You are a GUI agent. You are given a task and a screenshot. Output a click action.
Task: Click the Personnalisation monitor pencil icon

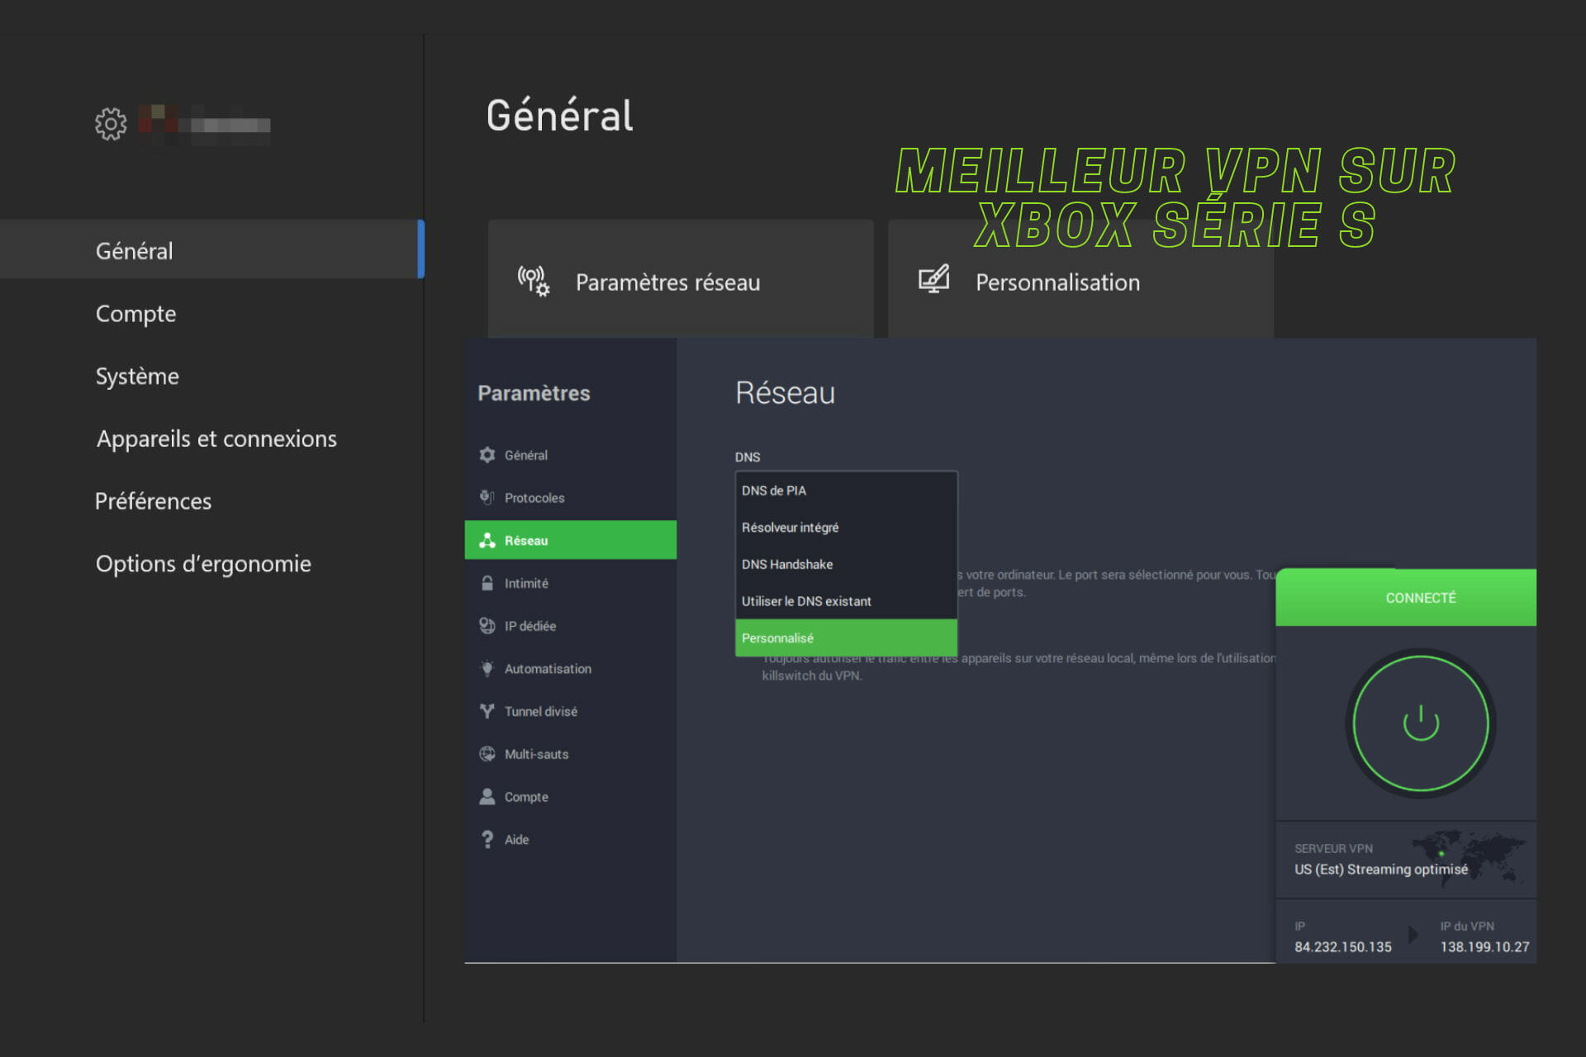pyautogui.click(x=934, y=279)
